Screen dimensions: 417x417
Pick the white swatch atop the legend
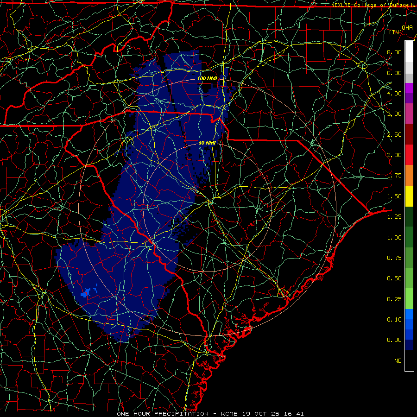(409, 52)
